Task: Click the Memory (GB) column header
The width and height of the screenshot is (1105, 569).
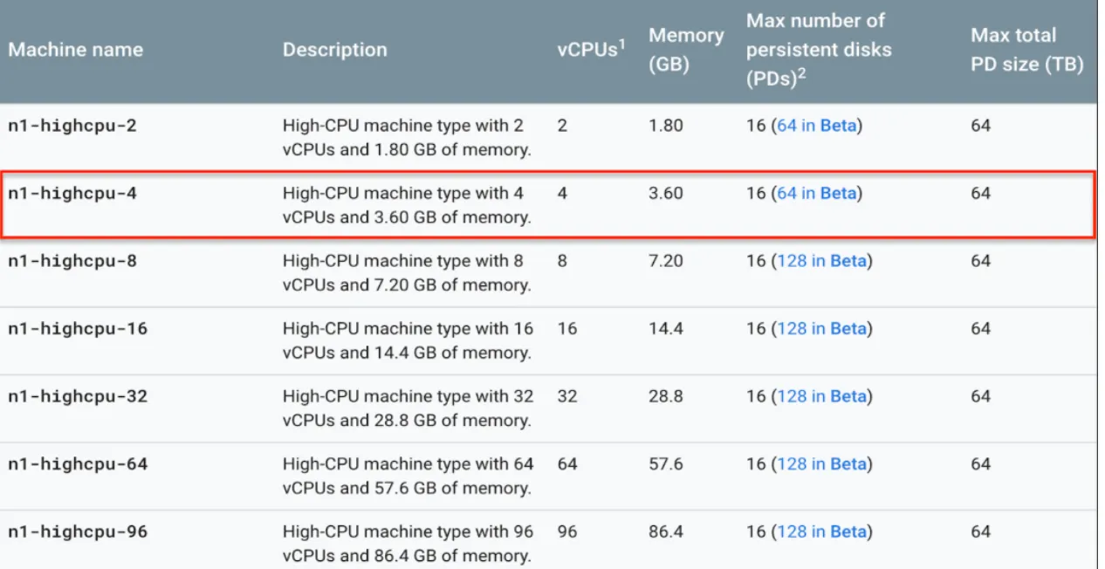Action: click(686, 50)
